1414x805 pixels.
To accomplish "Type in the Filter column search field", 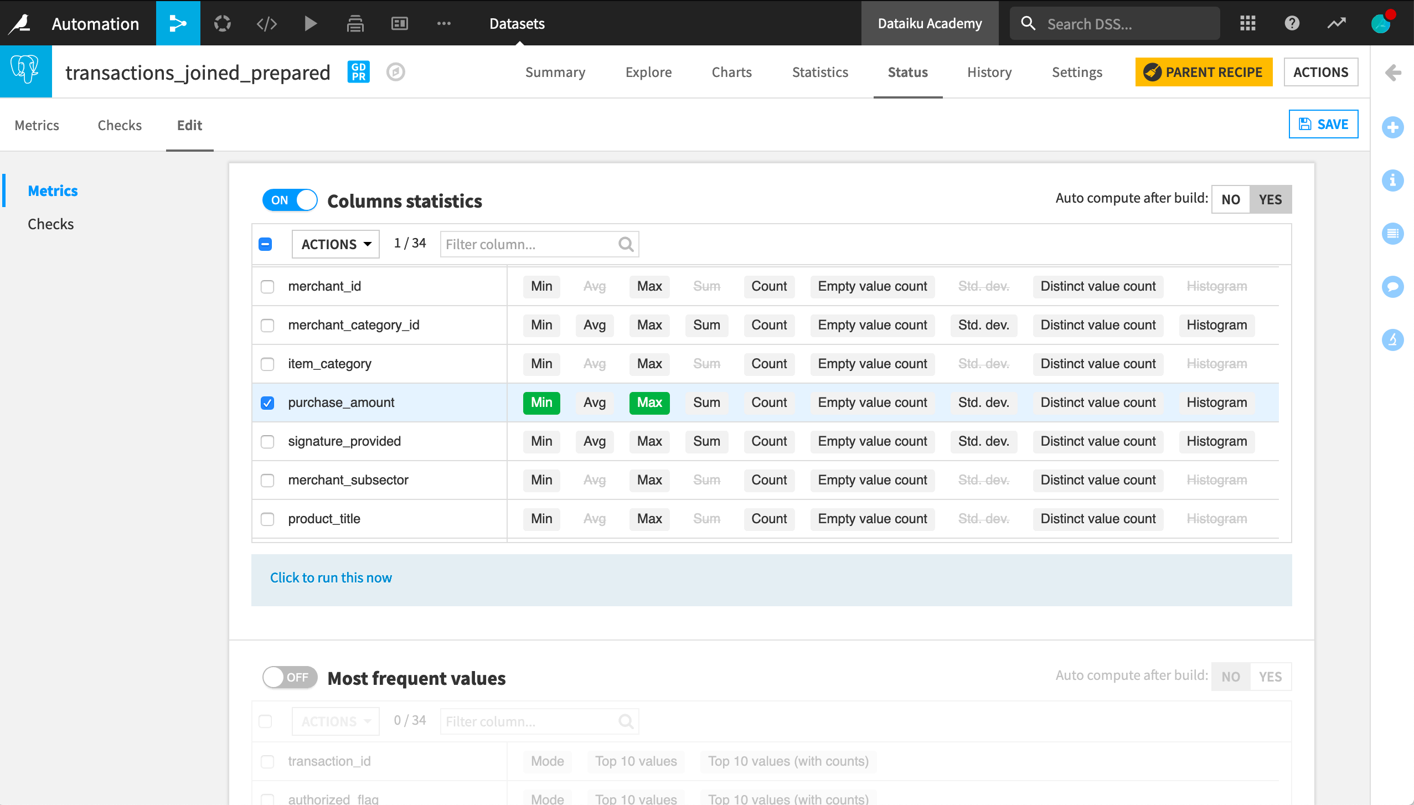I will point(529,244).
